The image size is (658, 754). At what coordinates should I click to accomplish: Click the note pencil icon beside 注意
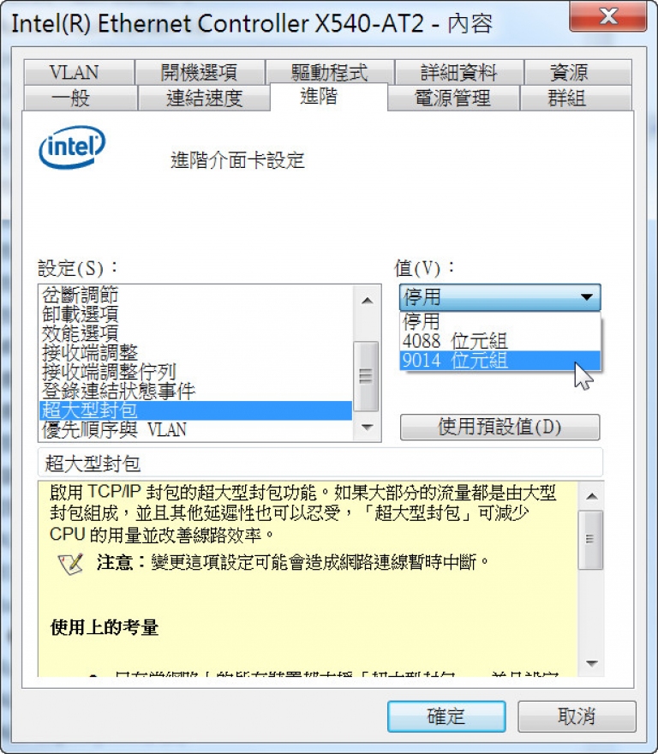[70, 563]
